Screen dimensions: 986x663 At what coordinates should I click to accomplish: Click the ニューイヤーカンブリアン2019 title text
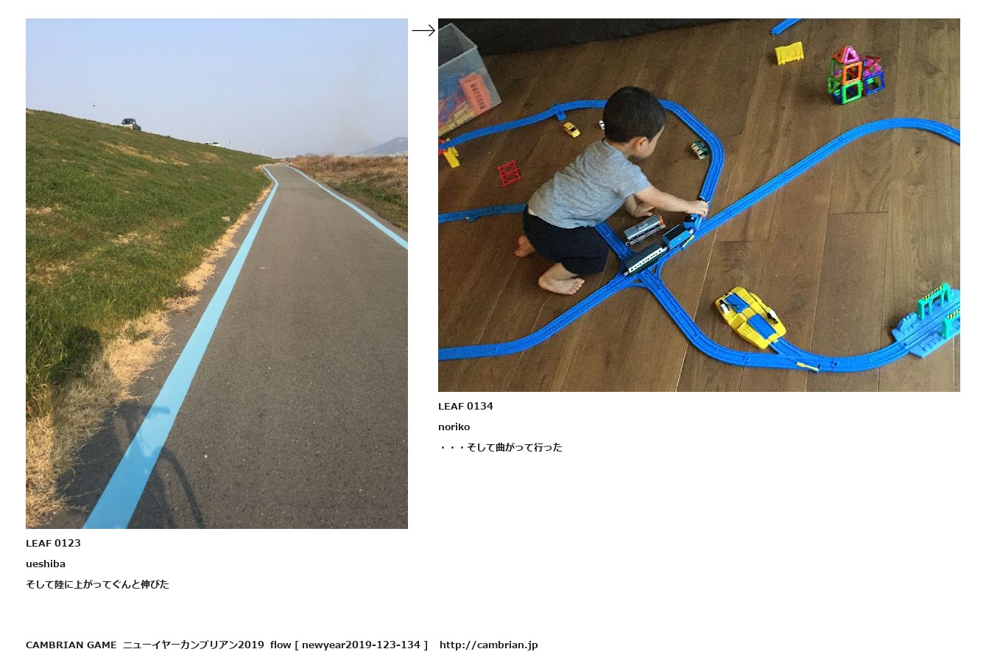193,645
